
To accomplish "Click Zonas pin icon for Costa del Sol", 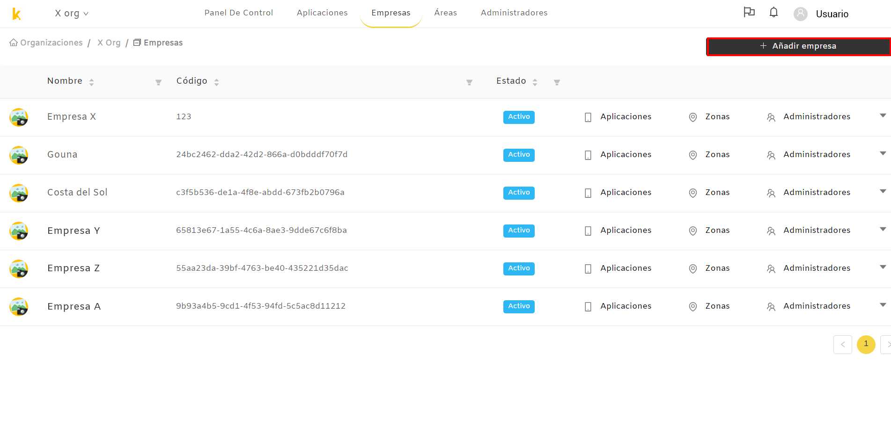I will tap(693, 193).
